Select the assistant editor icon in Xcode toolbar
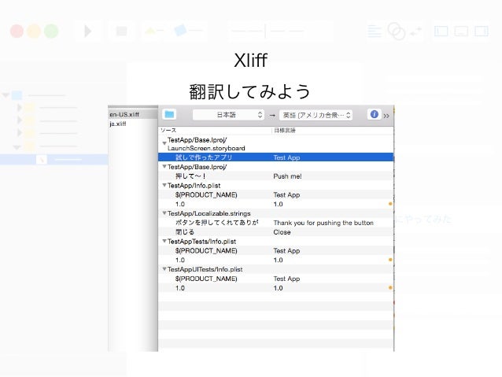This screenshot has height=377, width=502. [397, 31]
